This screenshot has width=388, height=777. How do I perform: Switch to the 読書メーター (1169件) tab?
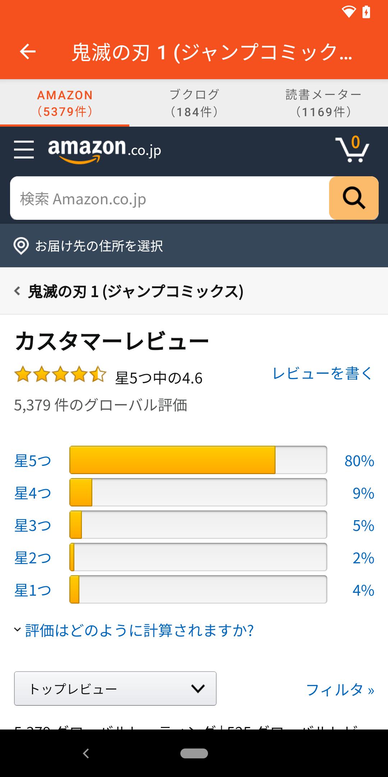click(323, 103)
